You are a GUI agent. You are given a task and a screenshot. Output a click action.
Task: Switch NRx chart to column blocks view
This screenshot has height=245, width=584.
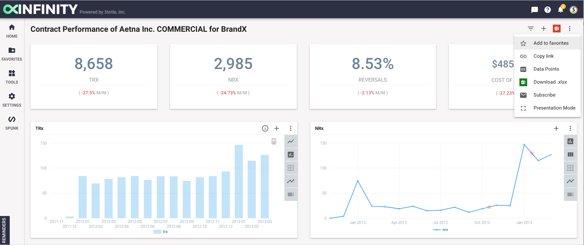point(570,155)
